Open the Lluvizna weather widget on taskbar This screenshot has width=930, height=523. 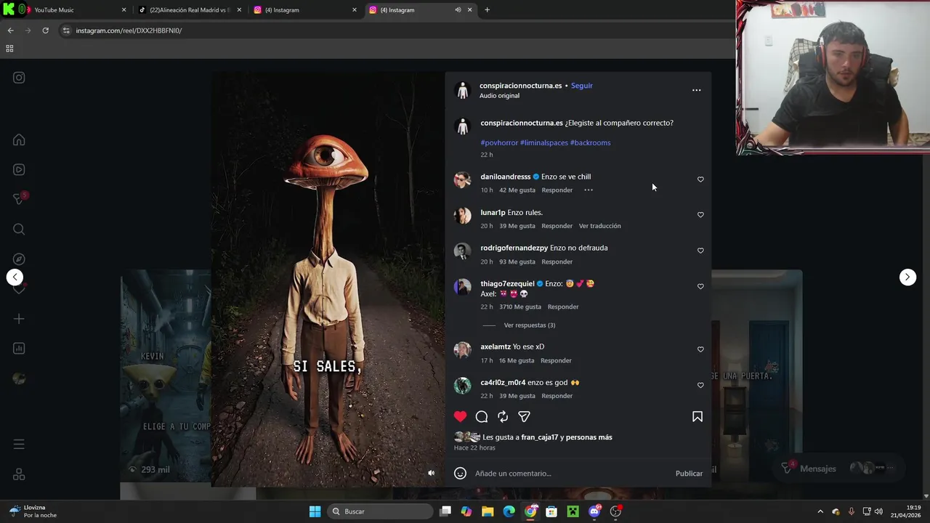click(x=34, y=511)
